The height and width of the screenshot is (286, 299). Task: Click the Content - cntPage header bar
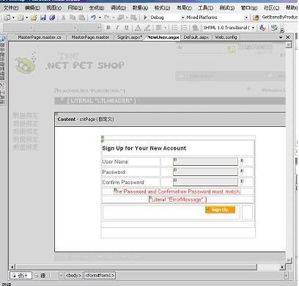170,120
